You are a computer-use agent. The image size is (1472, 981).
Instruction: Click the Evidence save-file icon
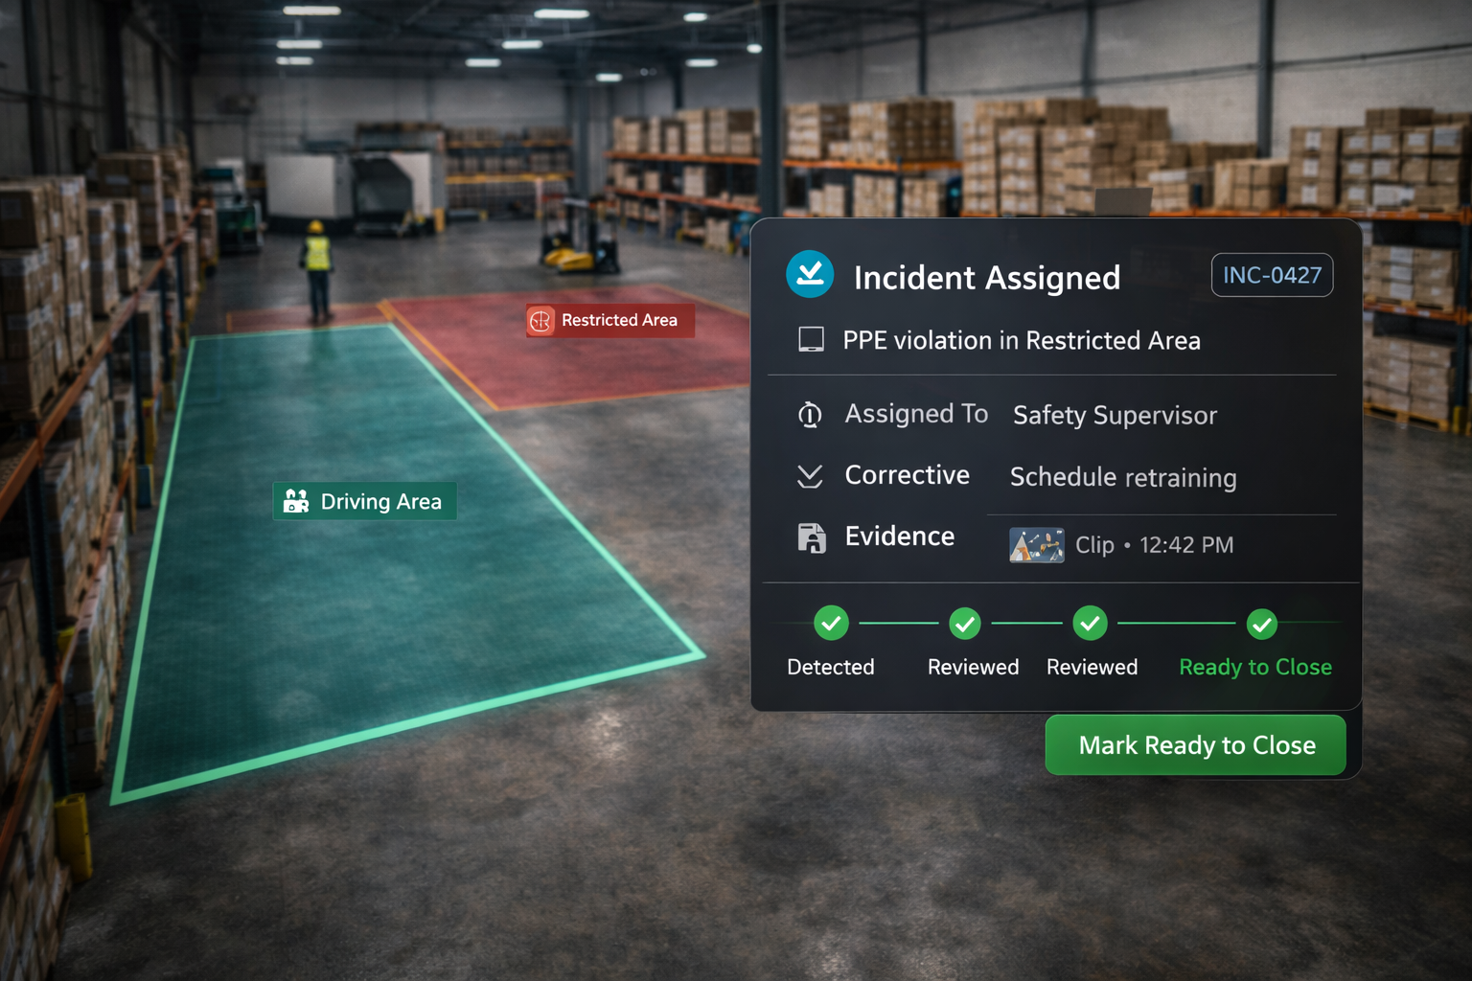pyautogui.click(x=812, y=537)
